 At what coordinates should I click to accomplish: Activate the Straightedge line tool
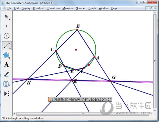(7, 46)
